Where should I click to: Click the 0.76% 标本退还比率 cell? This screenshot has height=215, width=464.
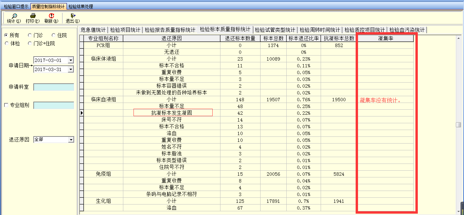(304, 100)
